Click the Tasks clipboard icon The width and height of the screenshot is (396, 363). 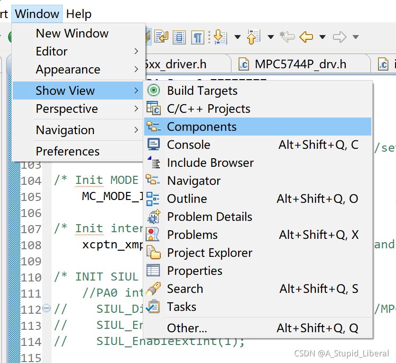pyautogui.click(x=153, y=307)
